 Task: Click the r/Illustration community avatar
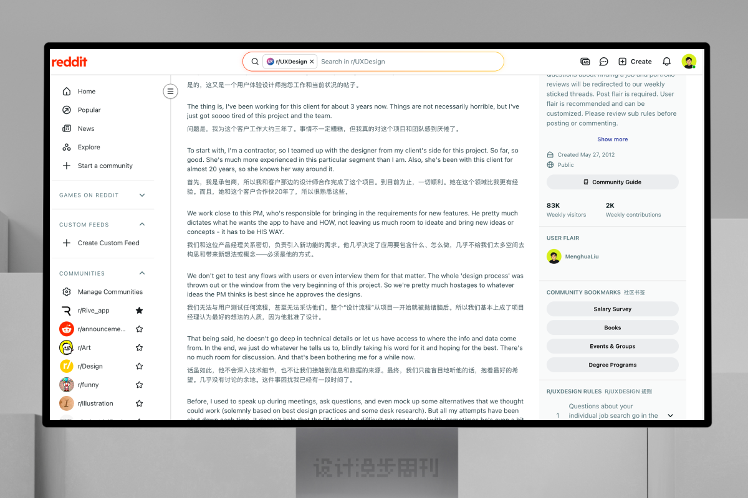[x=67, y=404]
